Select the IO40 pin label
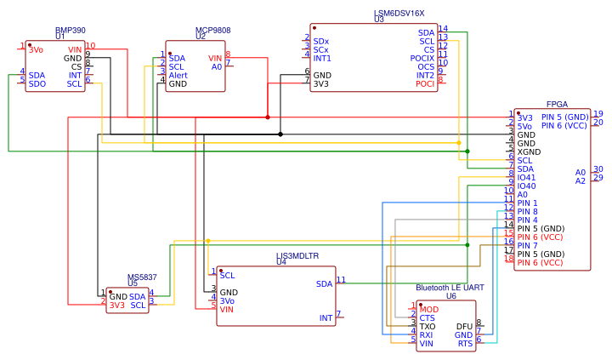 (x=526, y=186)
